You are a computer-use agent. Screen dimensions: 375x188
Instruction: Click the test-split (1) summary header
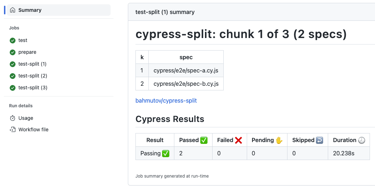pos(165,12)
